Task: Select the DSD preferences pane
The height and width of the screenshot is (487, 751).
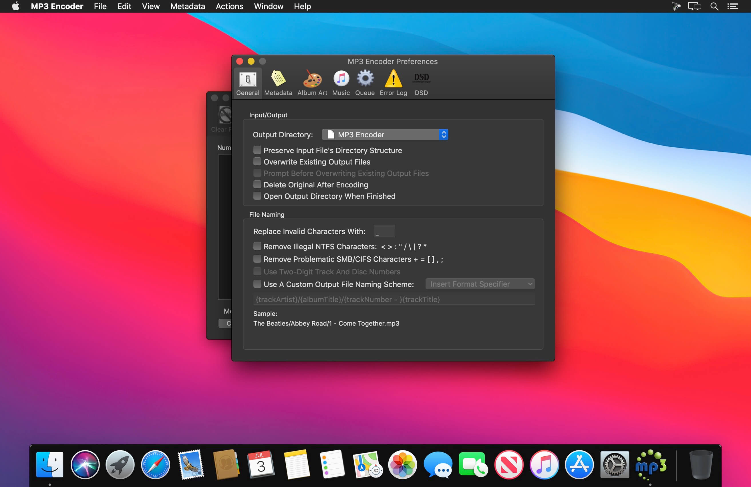Action: click(421, 83)
